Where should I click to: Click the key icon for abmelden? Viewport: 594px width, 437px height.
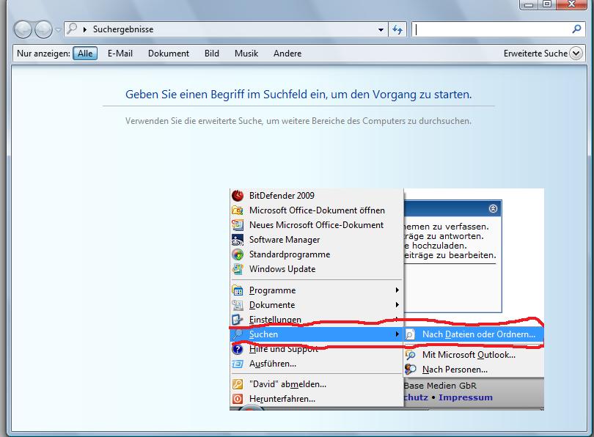(238, 384)
